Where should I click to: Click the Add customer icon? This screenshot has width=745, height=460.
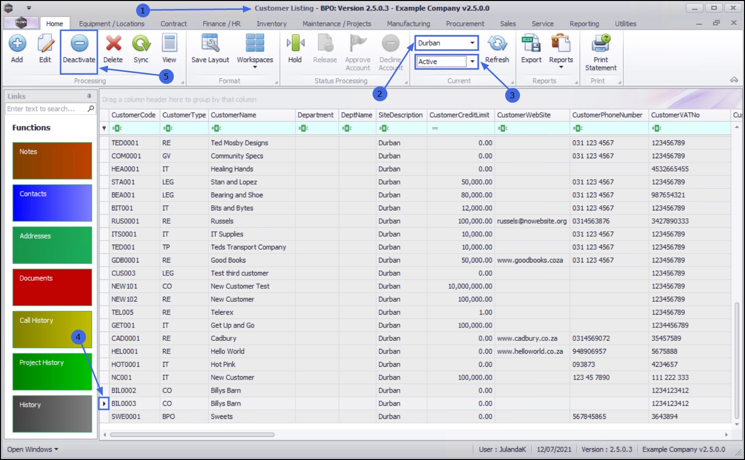coord(17,44)
